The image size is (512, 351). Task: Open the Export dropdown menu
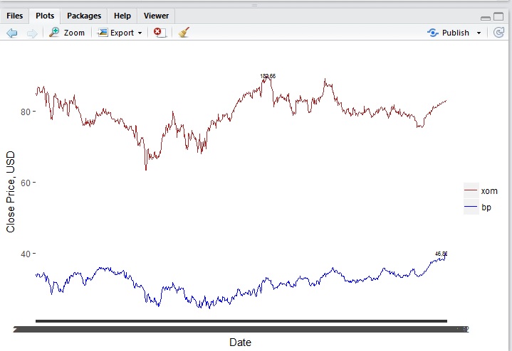click(x=120, y=33)
